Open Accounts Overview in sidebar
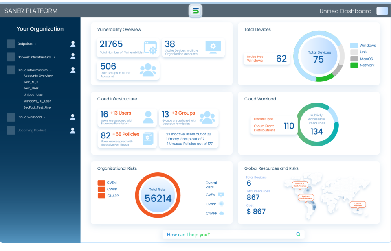This screenshot has width=391, height=251. 38,76
